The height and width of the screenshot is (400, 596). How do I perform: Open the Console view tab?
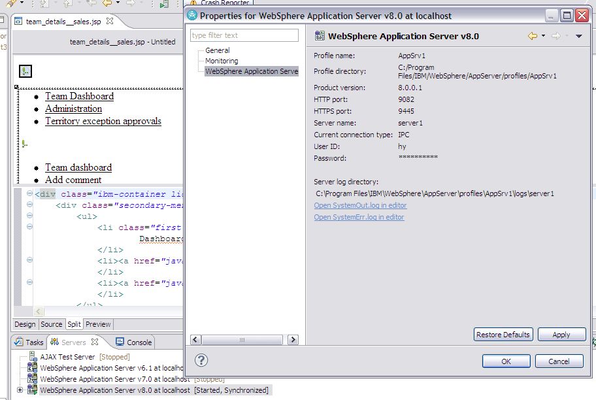coord(134,342)
